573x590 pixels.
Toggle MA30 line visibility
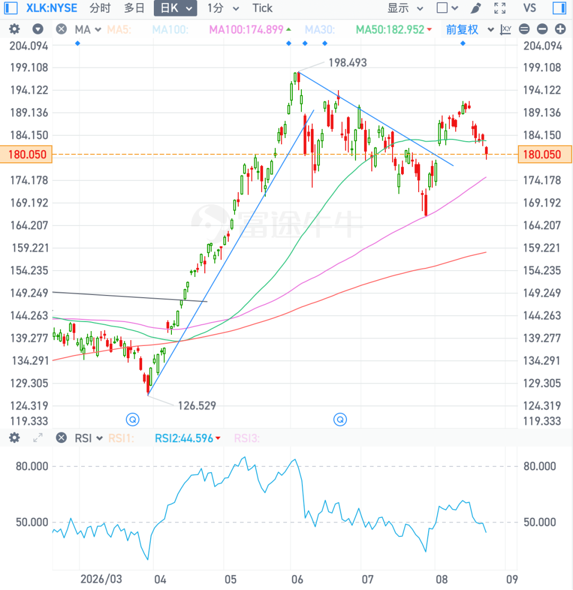pyautogui.click(x=319, y=29)
